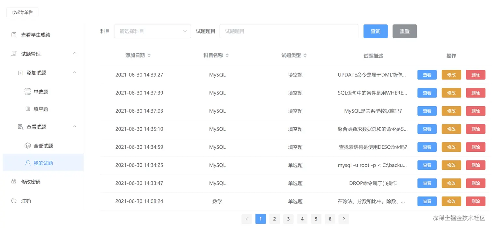Delete the MySQL是关系型数据库吗 question
This screenshot has width=492, height=228.
click(475, 111)
